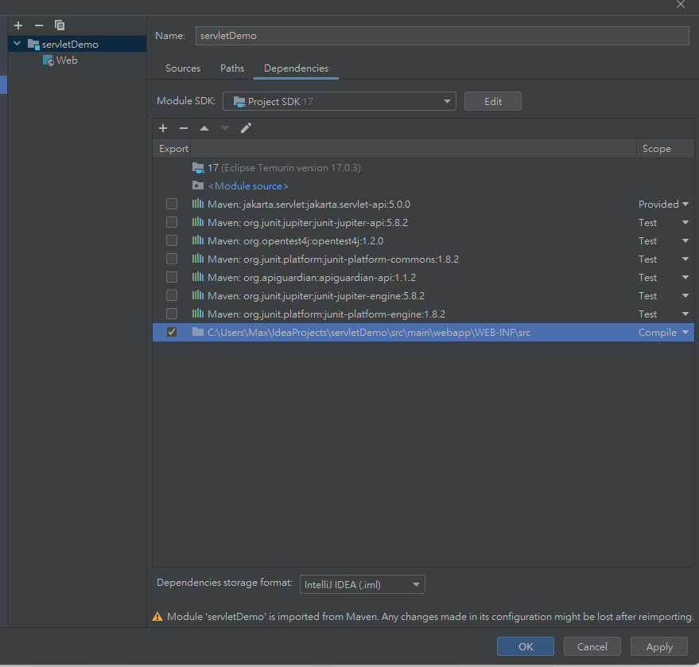Screen dimensions: 699x667
Task: Click the Edit SDK button
Action: 492,101
